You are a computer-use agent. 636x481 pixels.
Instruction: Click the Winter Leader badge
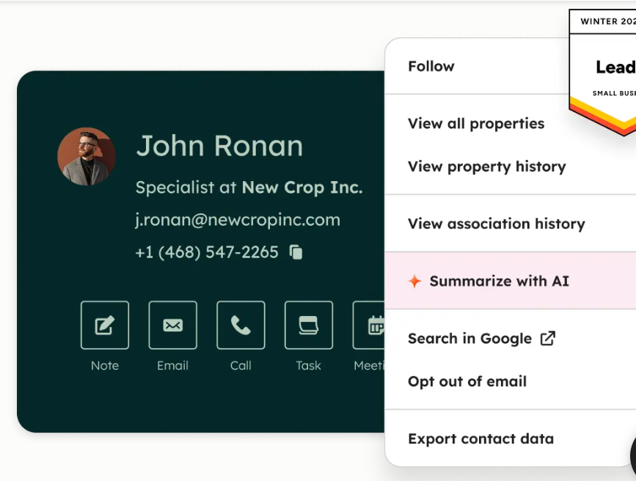(x=602, y=73)
